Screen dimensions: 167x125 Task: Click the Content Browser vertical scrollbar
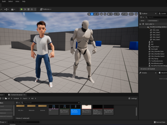(x=136, y=111)
